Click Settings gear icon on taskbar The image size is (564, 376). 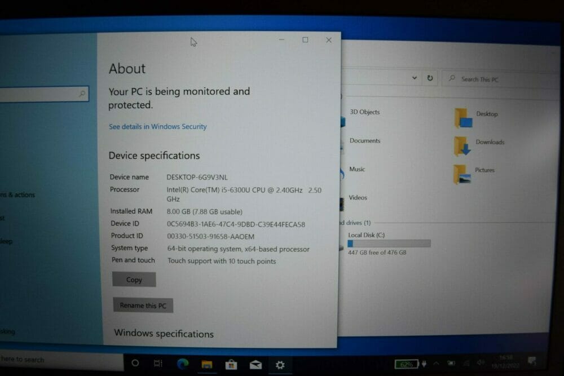click(x=280, y=365)
